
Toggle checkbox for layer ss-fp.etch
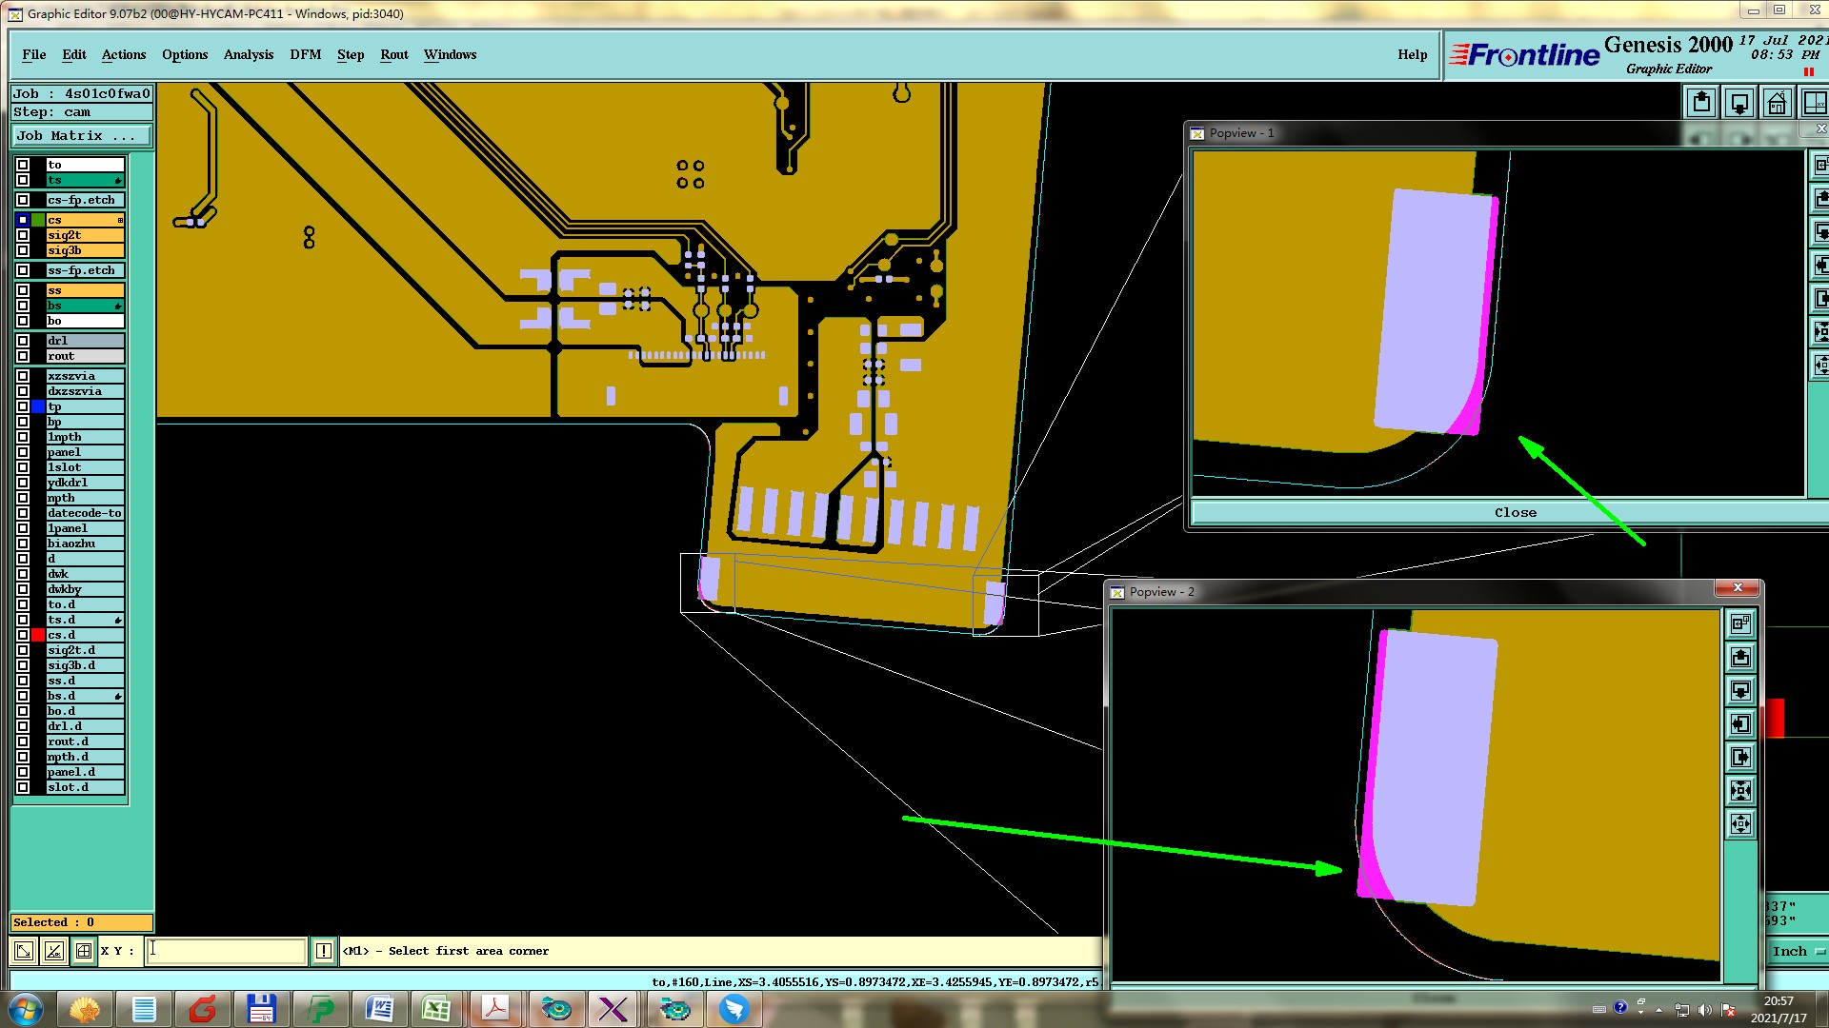23,270
